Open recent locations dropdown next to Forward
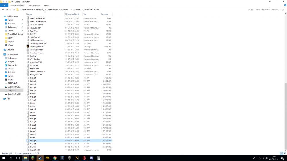Viewport: 287px width, 161px height. [11, 9]
